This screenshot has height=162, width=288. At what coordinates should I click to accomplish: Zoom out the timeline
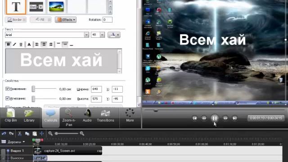[50, 134]
